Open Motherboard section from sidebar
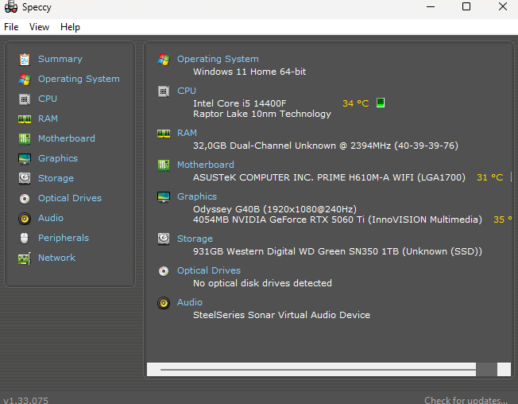Image resolution: width=518 pixels, height=404 pixels. point(67,138)
